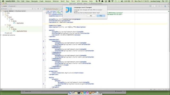Click the Finder icon in the Dock

point(70,93)
